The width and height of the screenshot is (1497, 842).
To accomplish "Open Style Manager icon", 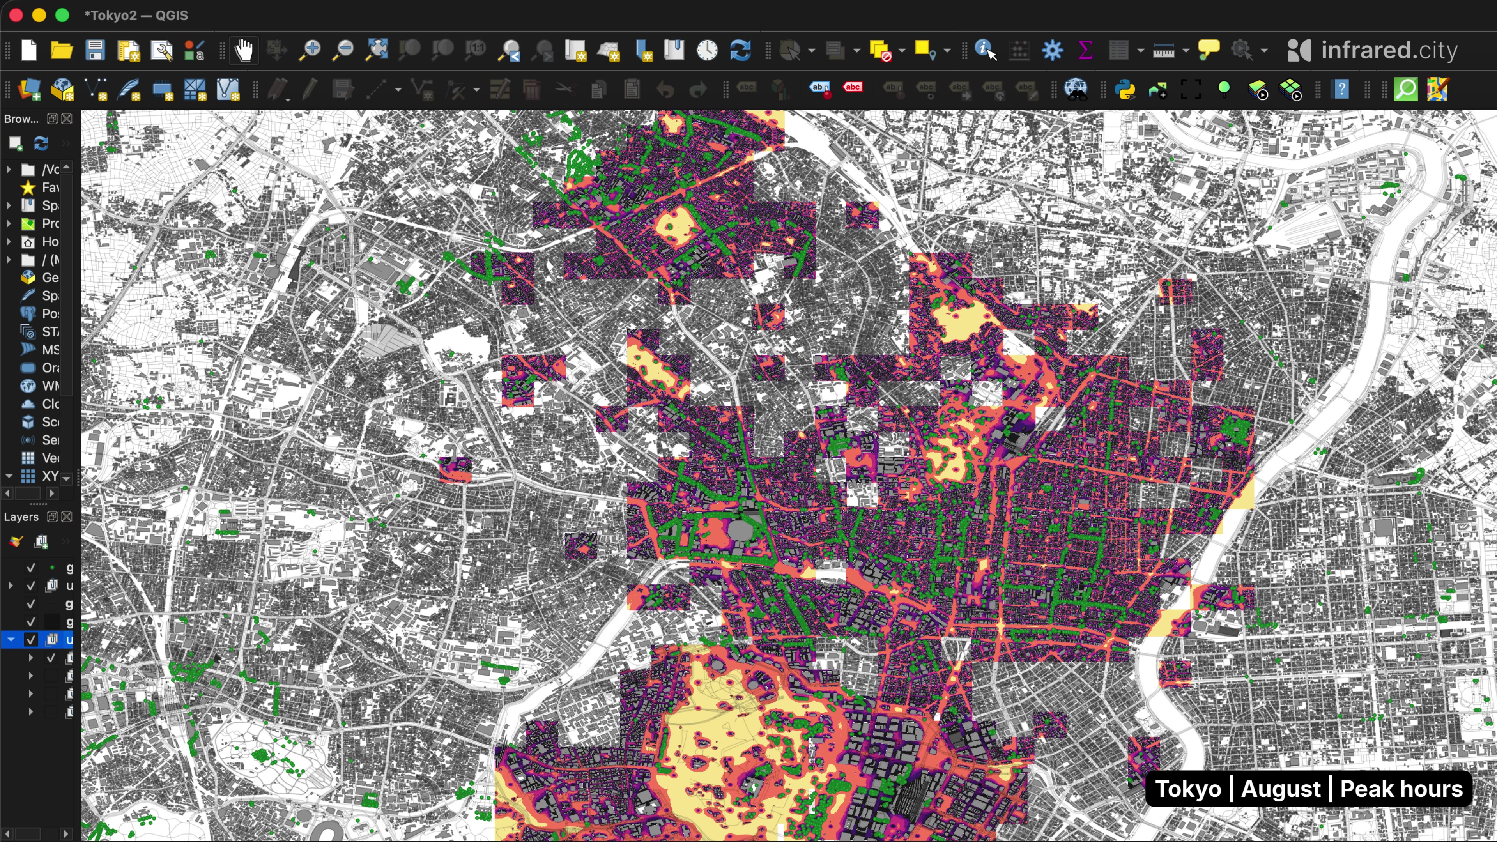I will (x=194, y=51).
